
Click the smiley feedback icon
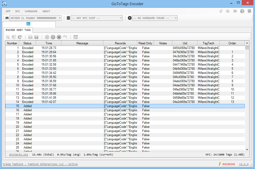[x=228, y=11]
